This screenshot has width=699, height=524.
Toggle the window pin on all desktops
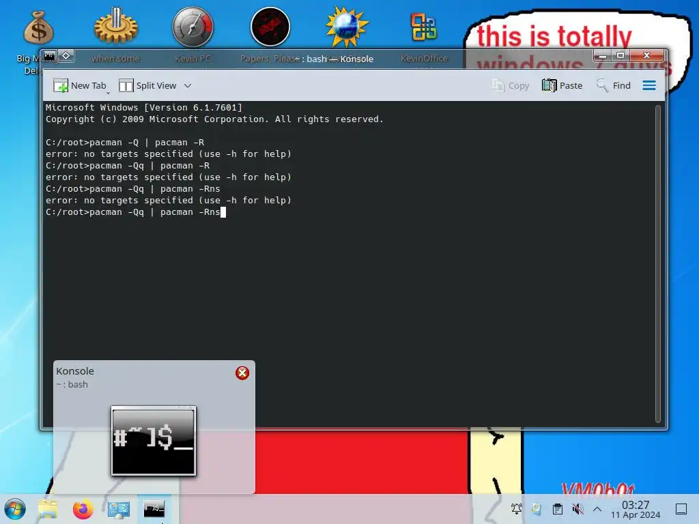coord(66,56)
